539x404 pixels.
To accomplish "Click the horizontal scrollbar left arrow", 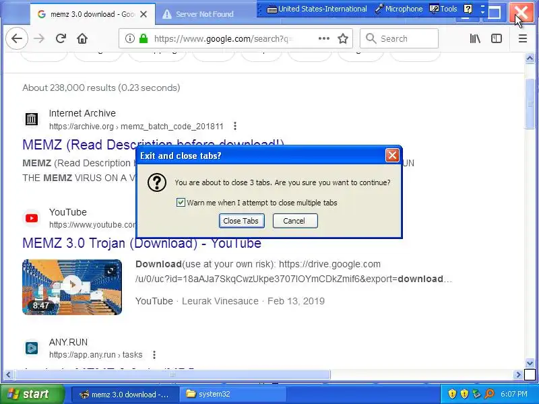I will tap(8, 375).
